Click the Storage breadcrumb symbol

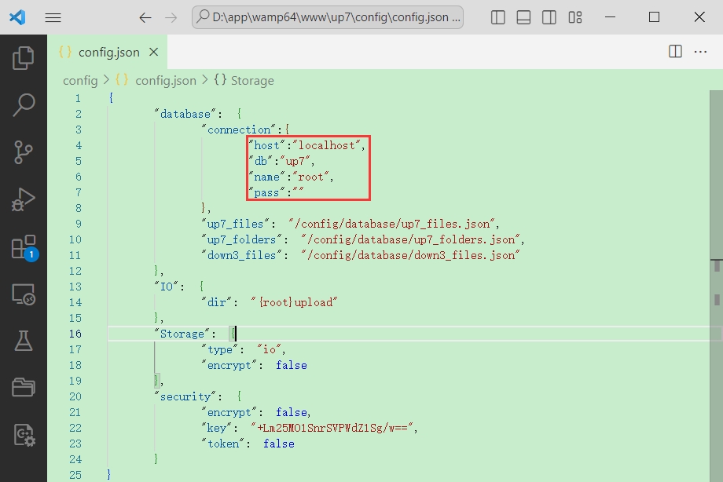[251, 81]
